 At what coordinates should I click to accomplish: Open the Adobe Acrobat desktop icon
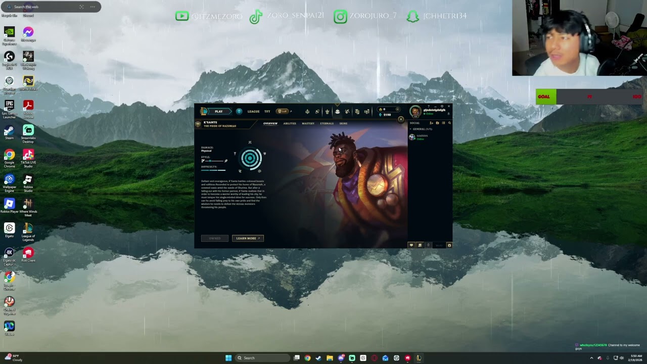[28, 108]
